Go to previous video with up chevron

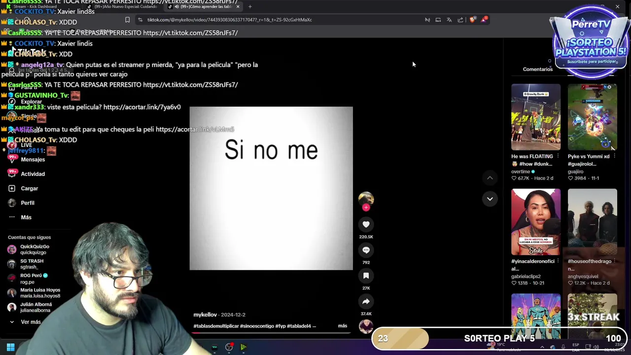pos(490,177)
